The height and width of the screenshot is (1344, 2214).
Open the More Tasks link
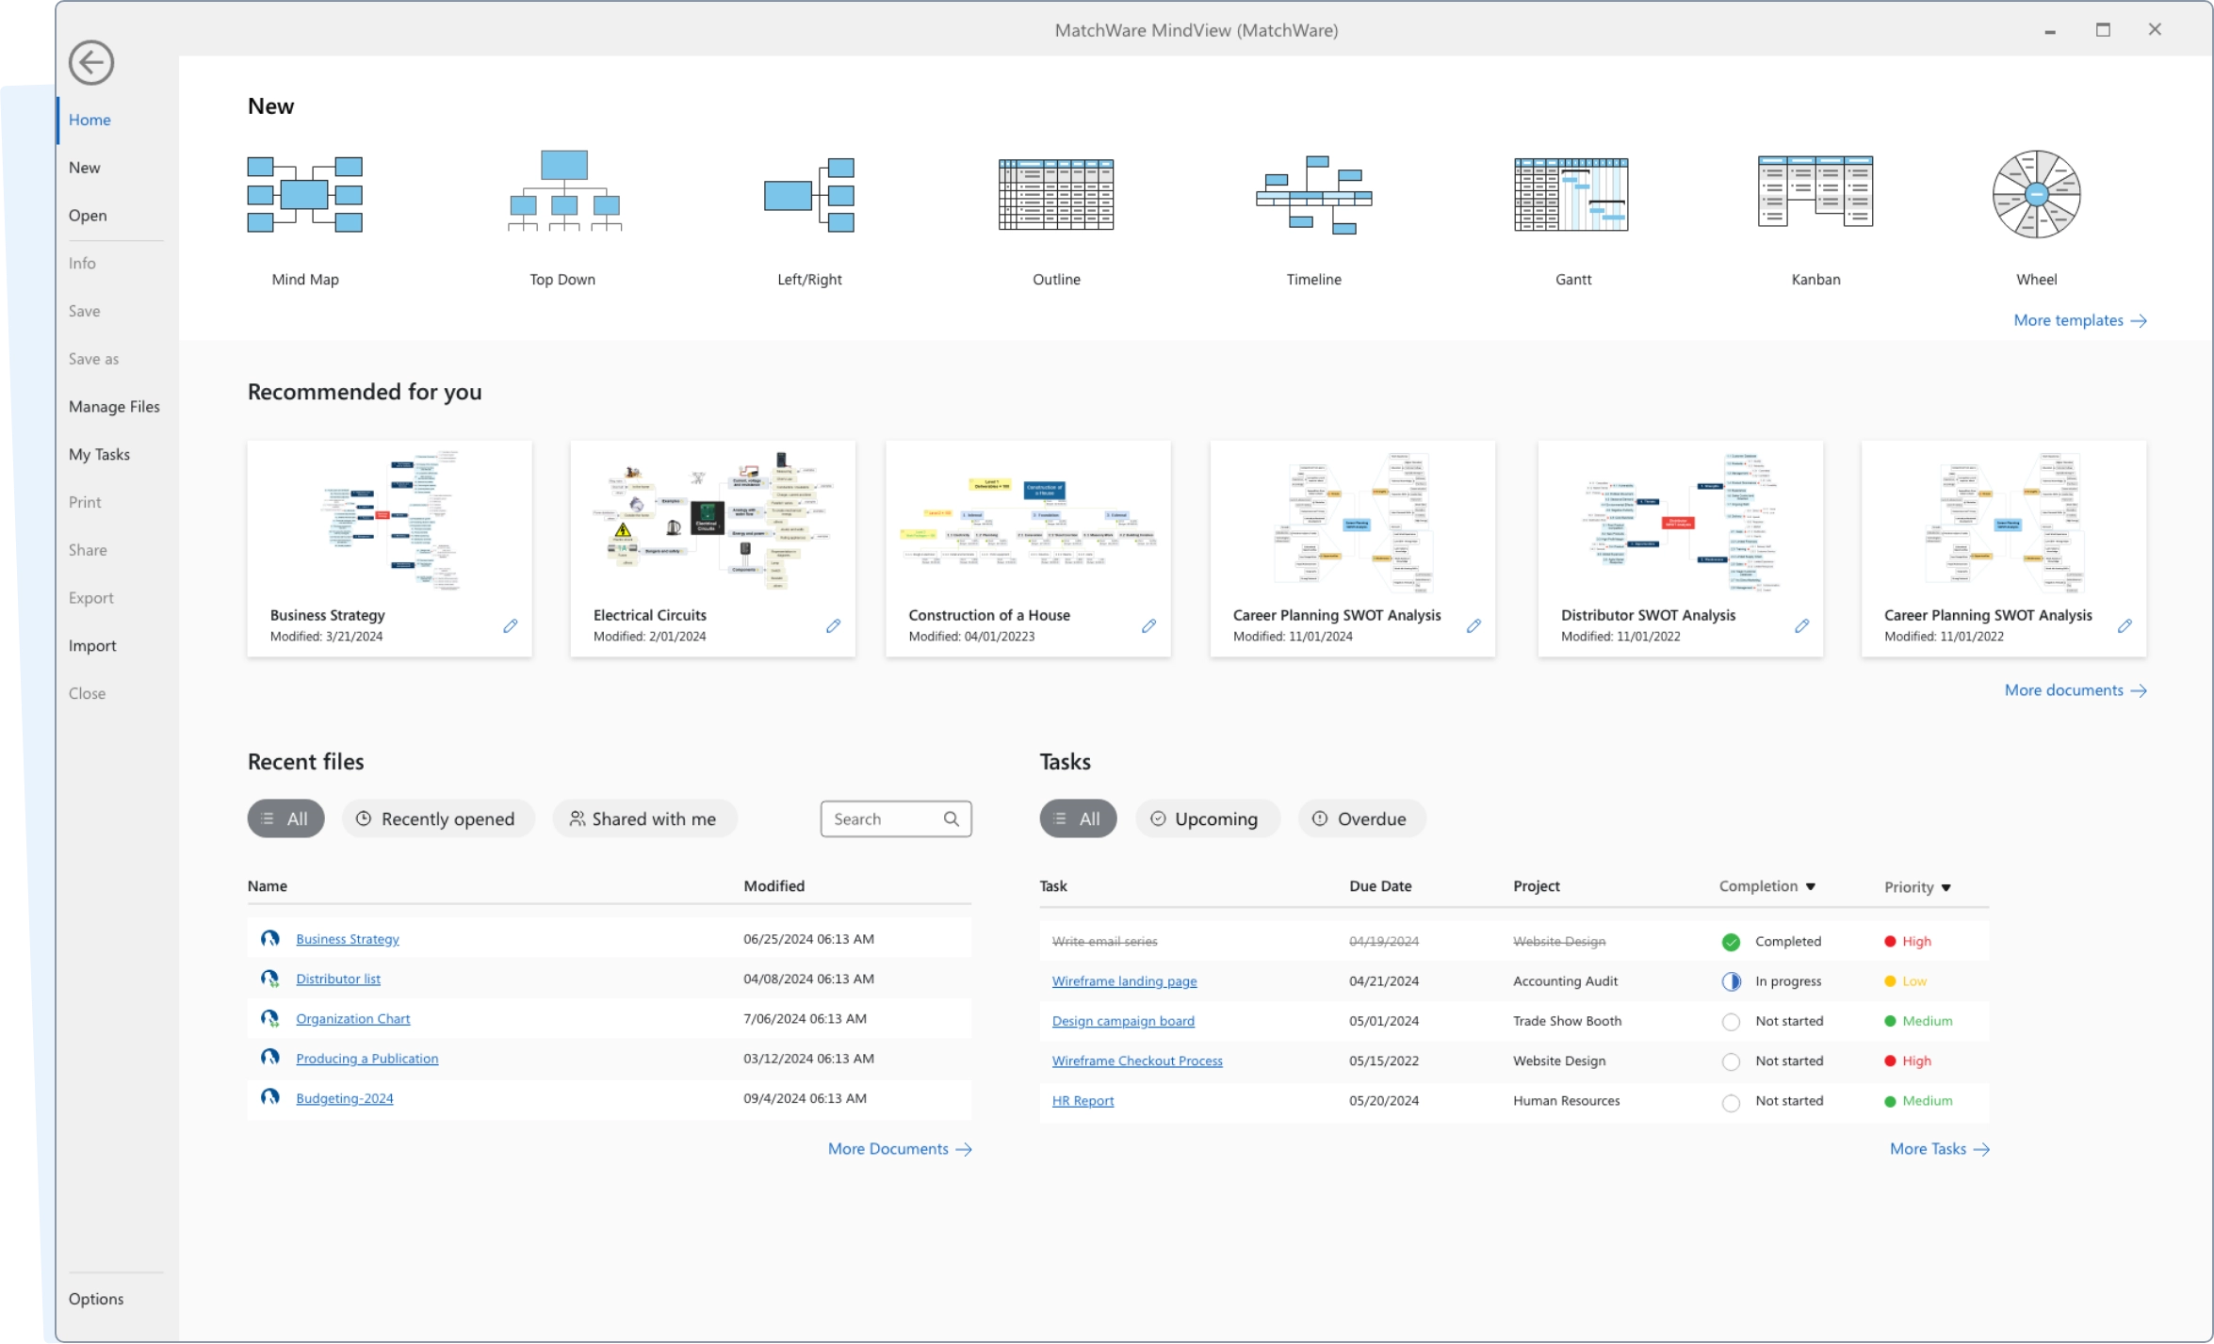1939,1150
